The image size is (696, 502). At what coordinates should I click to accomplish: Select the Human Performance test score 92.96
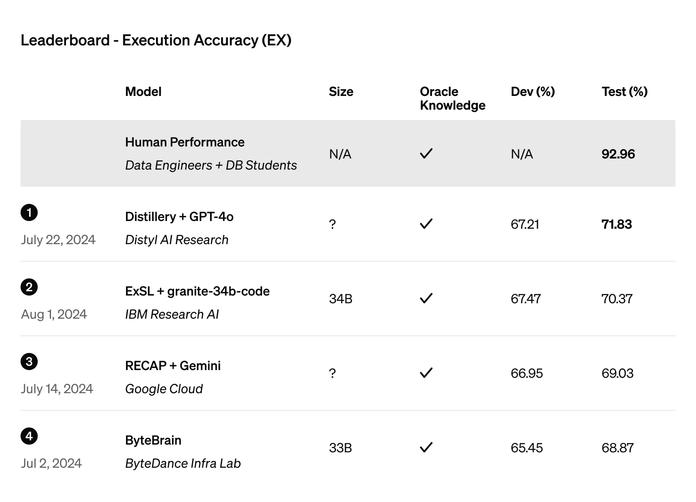(x=618, y=154)
